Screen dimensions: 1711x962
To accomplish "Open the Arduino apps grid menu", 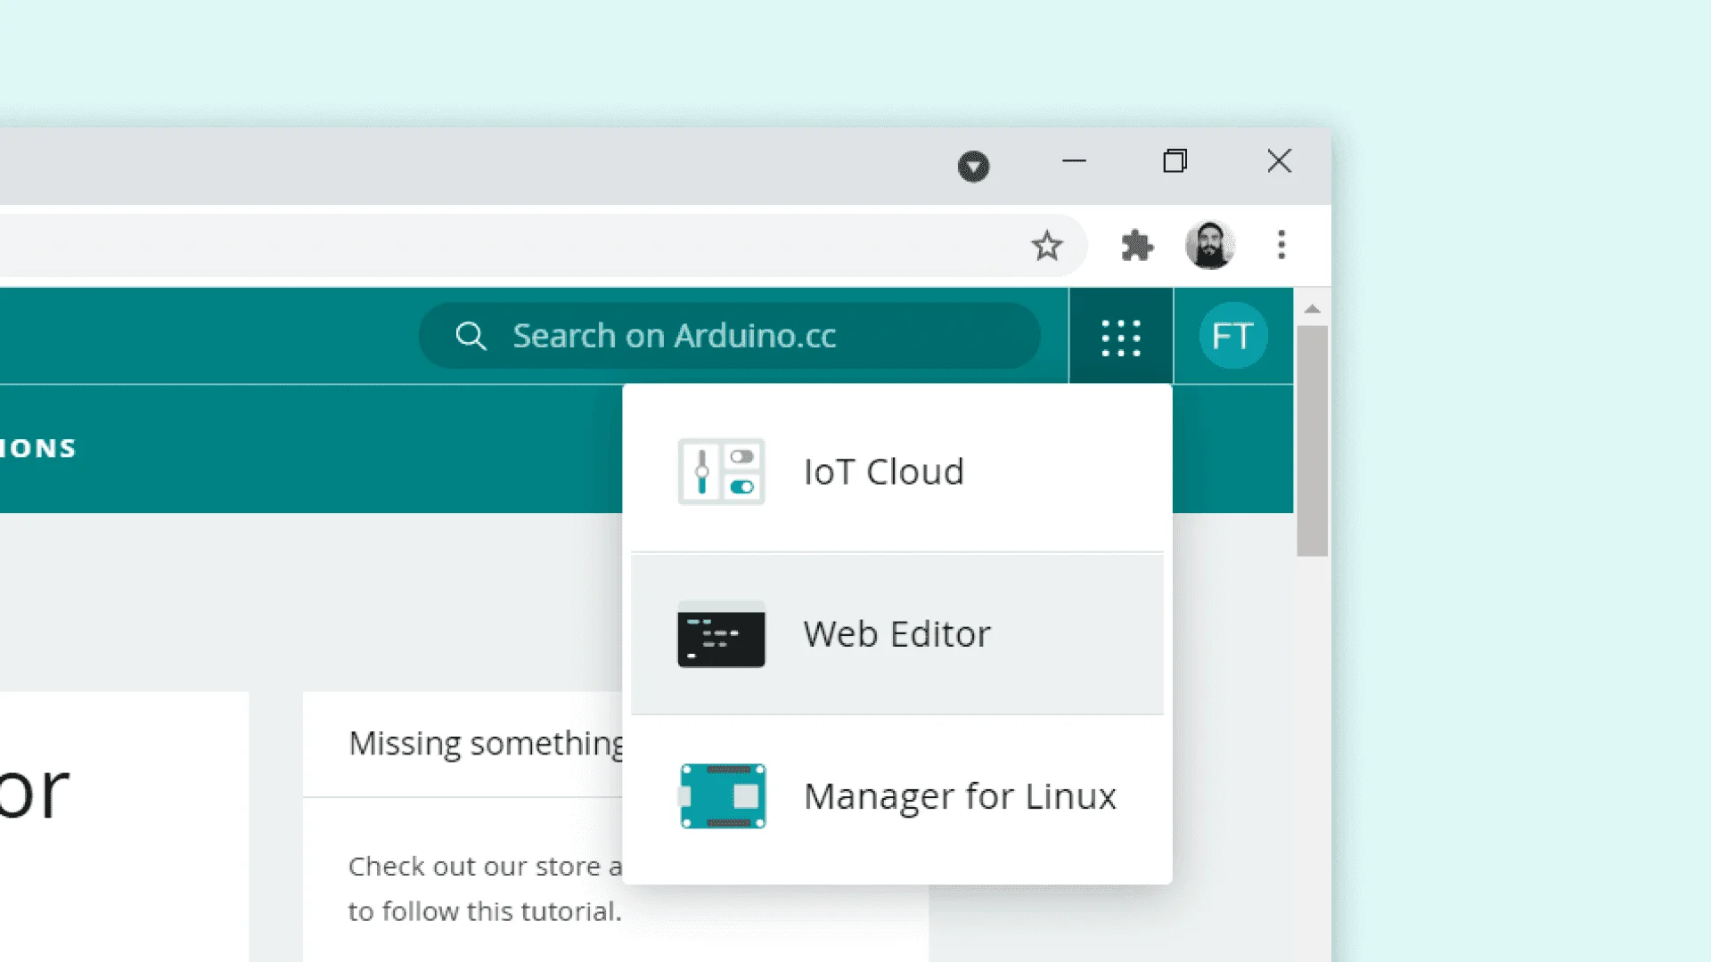I will 1120,338.
